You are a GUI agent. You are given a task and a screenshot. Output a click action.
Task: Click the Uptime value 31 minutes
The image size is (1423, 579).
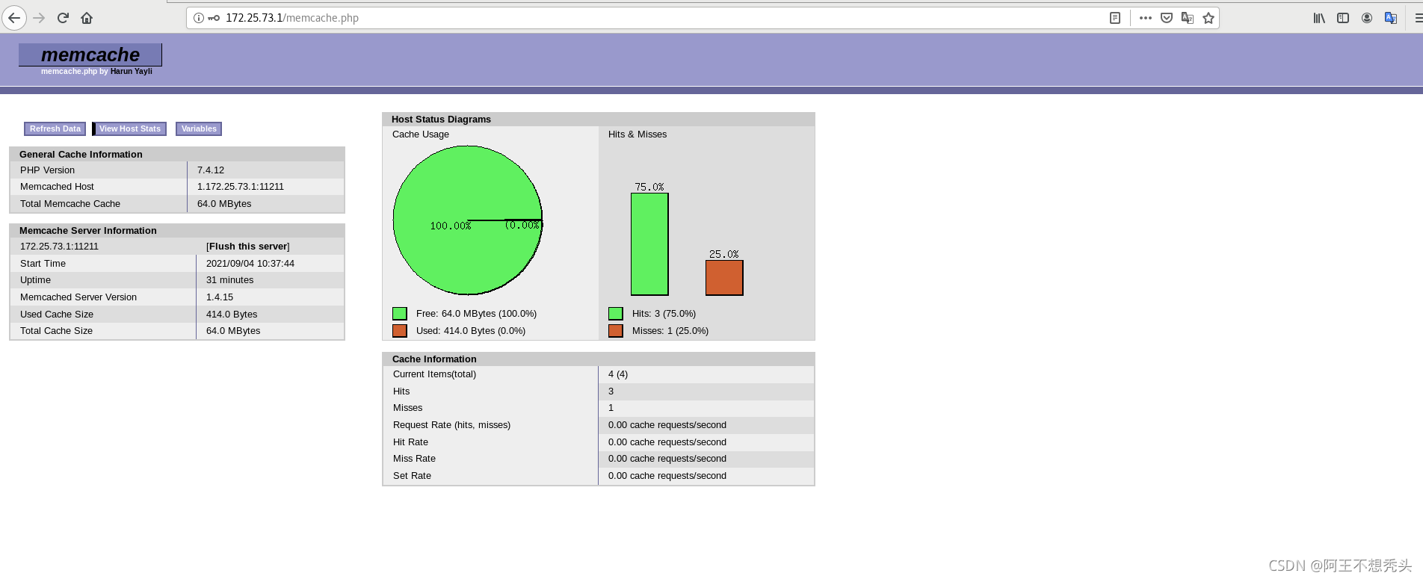tap(230, 280)
